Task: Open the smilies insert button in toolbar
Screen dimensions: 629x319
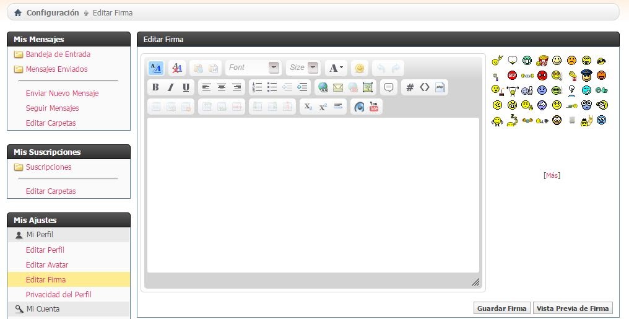Action: (x=360, y=68)
